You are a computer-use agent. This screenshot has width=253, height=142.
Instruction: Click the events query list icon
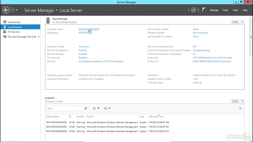tap(94, 108)
